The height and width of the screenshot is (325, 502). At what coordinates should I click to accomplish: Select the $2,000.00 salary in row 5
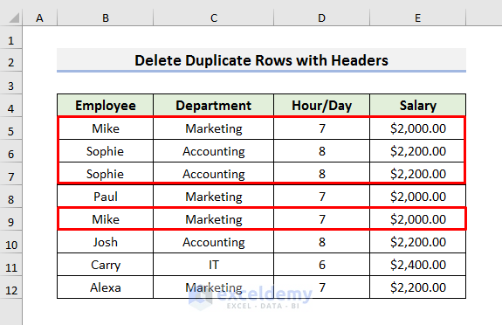tap(418, 128)
